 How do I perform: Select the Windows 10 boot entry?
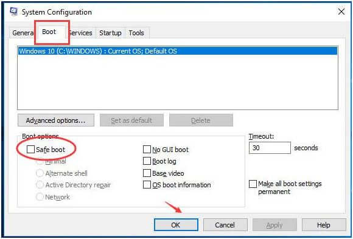click(x=178, y=51)
